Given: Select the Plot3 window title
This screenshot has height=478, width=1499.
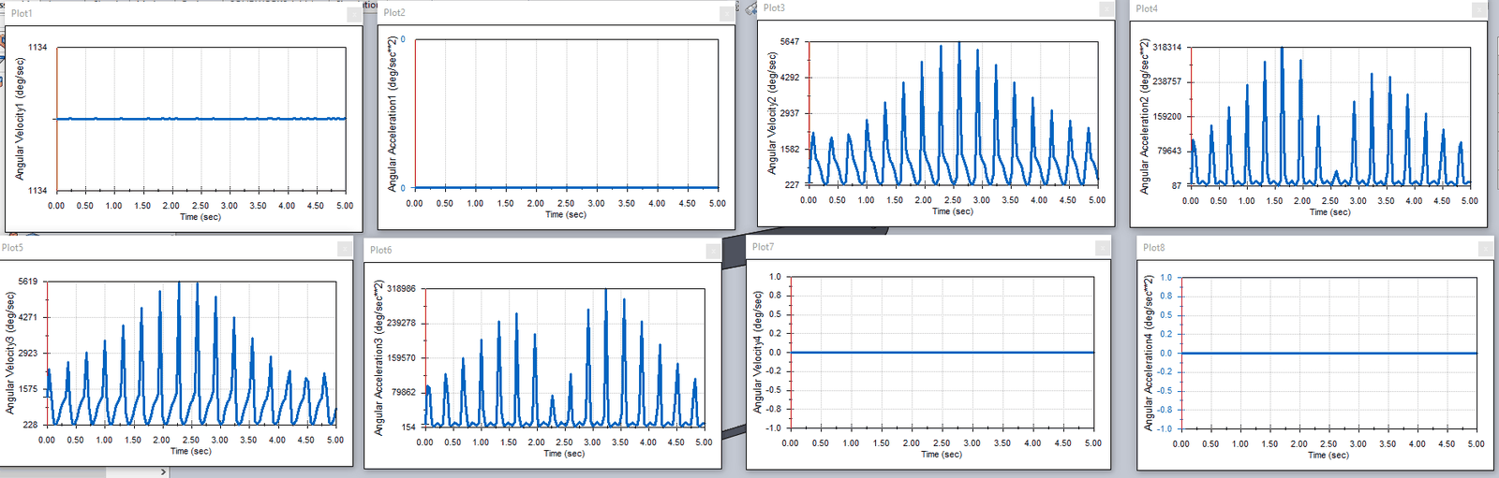Looking at the screenshot, I should coord(774,7).
